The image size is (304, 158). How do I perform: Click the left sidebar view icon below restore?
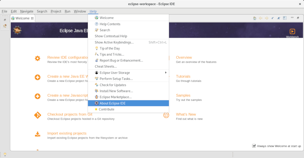tap(5, 26)
